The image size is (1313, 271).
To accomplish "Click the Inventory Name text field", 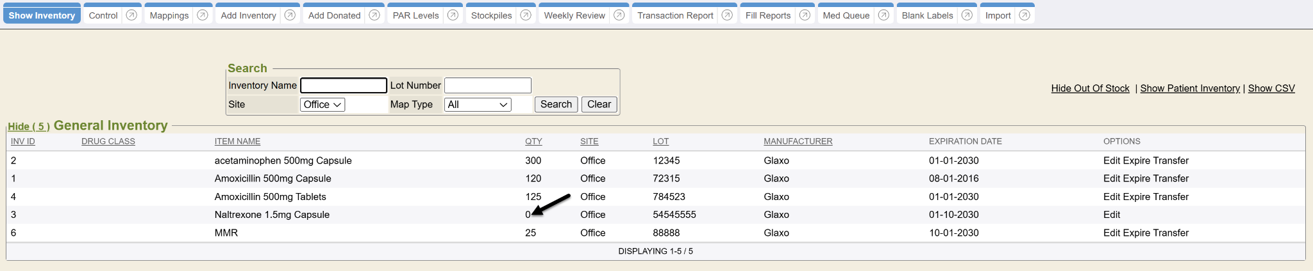I will coord(344,86).
